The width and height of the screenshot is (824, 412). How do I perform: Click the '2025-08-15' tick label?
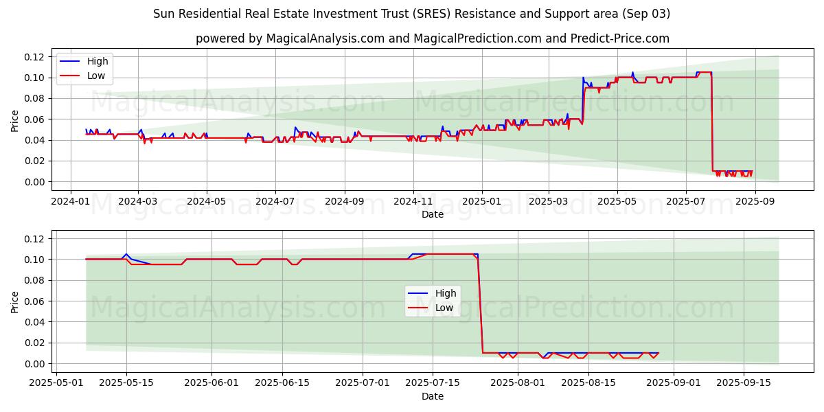(x=590, y=382)
